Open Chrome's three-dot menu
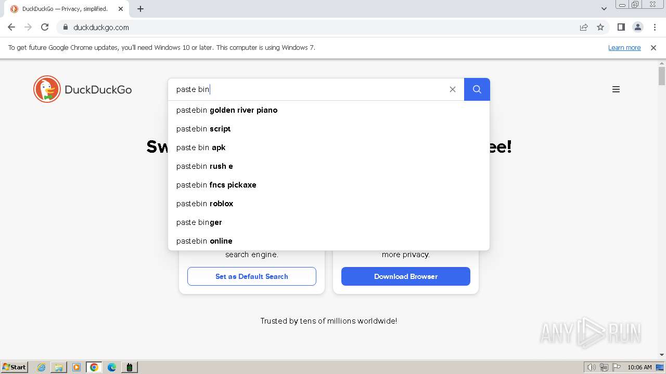The height and width of the screenshot is (374, 666). click(655, 27)
